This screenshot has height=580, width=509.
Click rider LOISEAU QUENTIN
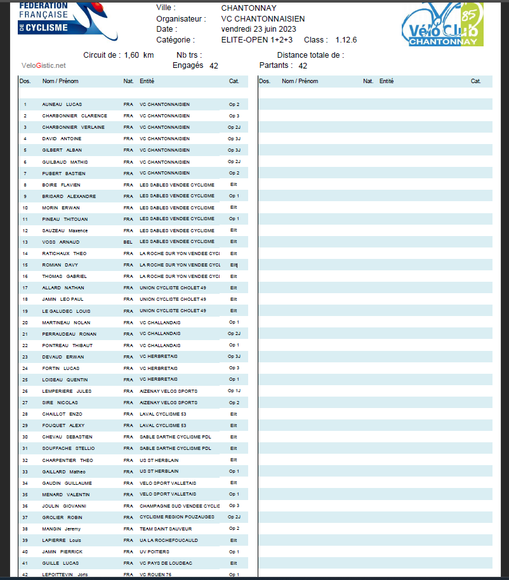coord(65,380)
